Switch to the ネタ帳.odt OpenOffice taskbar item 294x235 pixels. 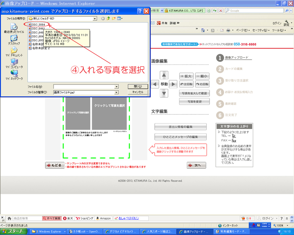point(84,231)
